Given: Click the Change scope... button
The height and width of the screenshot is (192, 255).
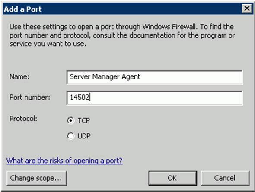Looking at the screenshot, I should tap(37, 178).
